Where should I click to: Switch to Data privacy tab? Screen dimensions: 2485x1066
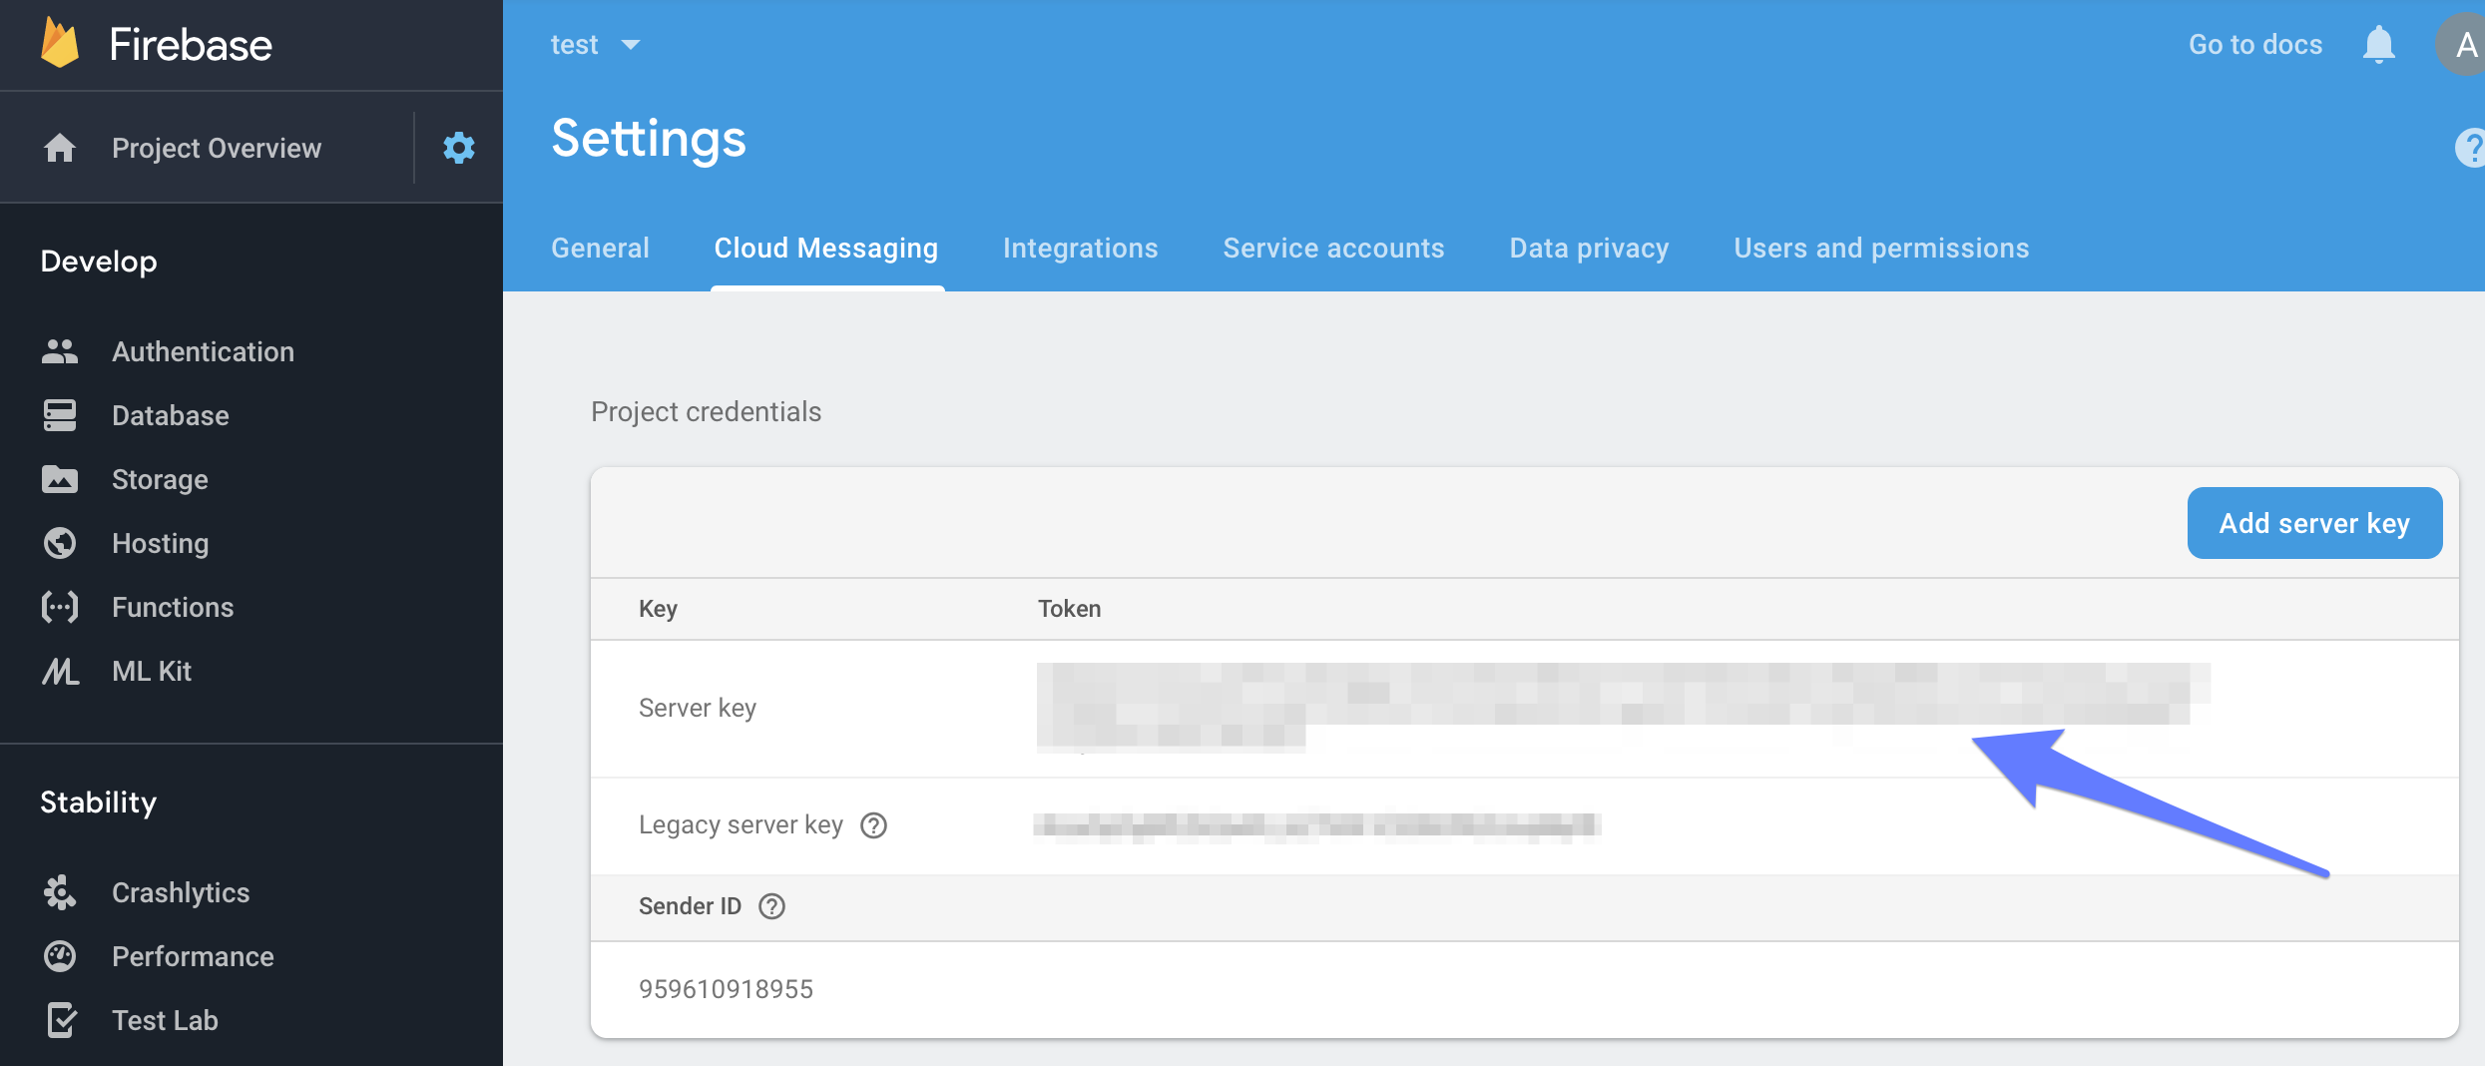pyautogui.click(x=1589, y=248)
